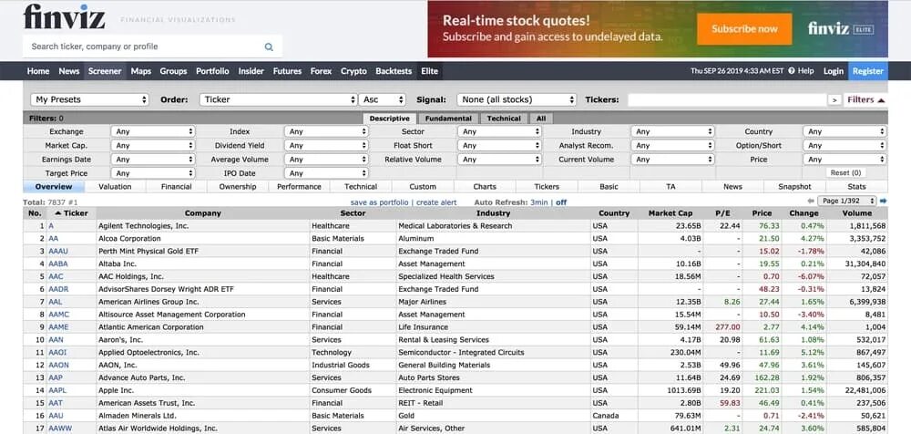Viewport: 911px width, 434px height.
Task: Click the finviz logo
Action: [x=65, y=15]
